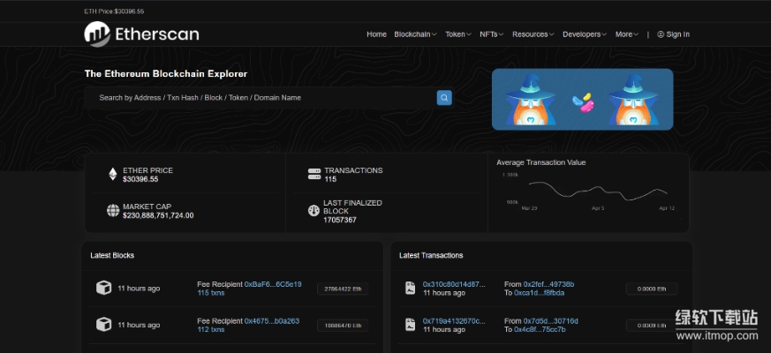The image size is (771, 353).
Task: Expand the Resources dropdown menu
Action: (x=533, y=34)
